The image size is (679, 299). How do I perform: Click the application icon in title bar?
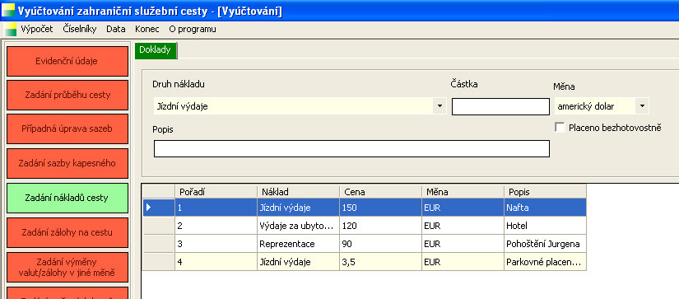pos(8,11)
